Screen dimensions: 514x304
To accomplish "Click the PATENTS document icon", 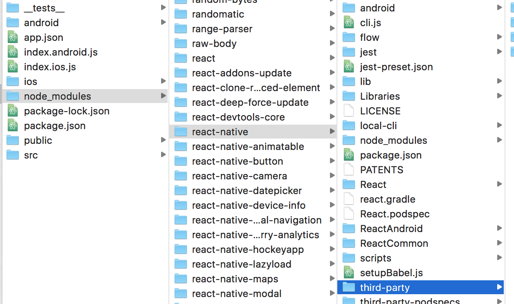I will coord(349,170).
